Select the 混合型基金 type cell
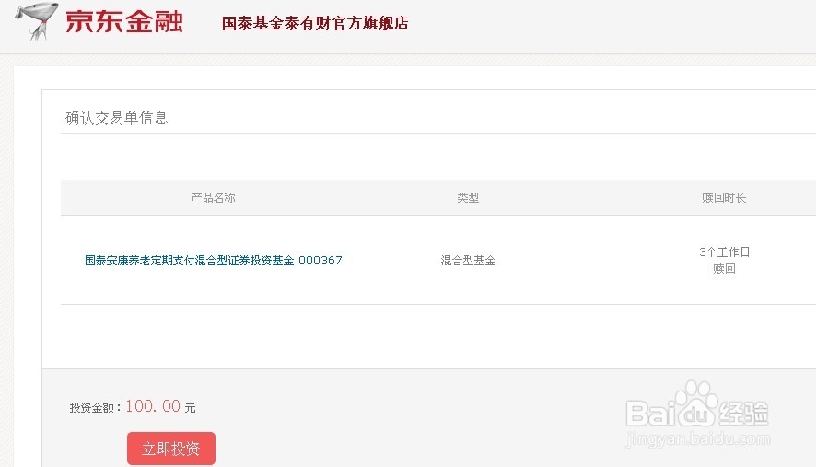816x467 pixels. [x=468, y=260]
